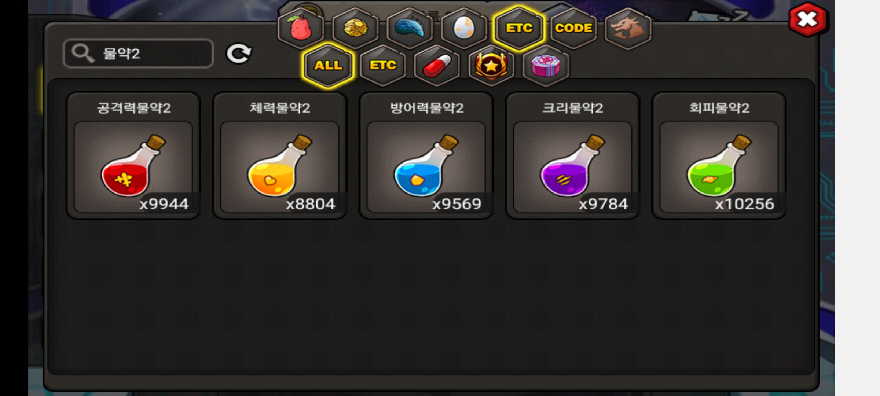Click the search field containing 물약2
Viewport: 880px width, 396px height.
click(138, 54)
